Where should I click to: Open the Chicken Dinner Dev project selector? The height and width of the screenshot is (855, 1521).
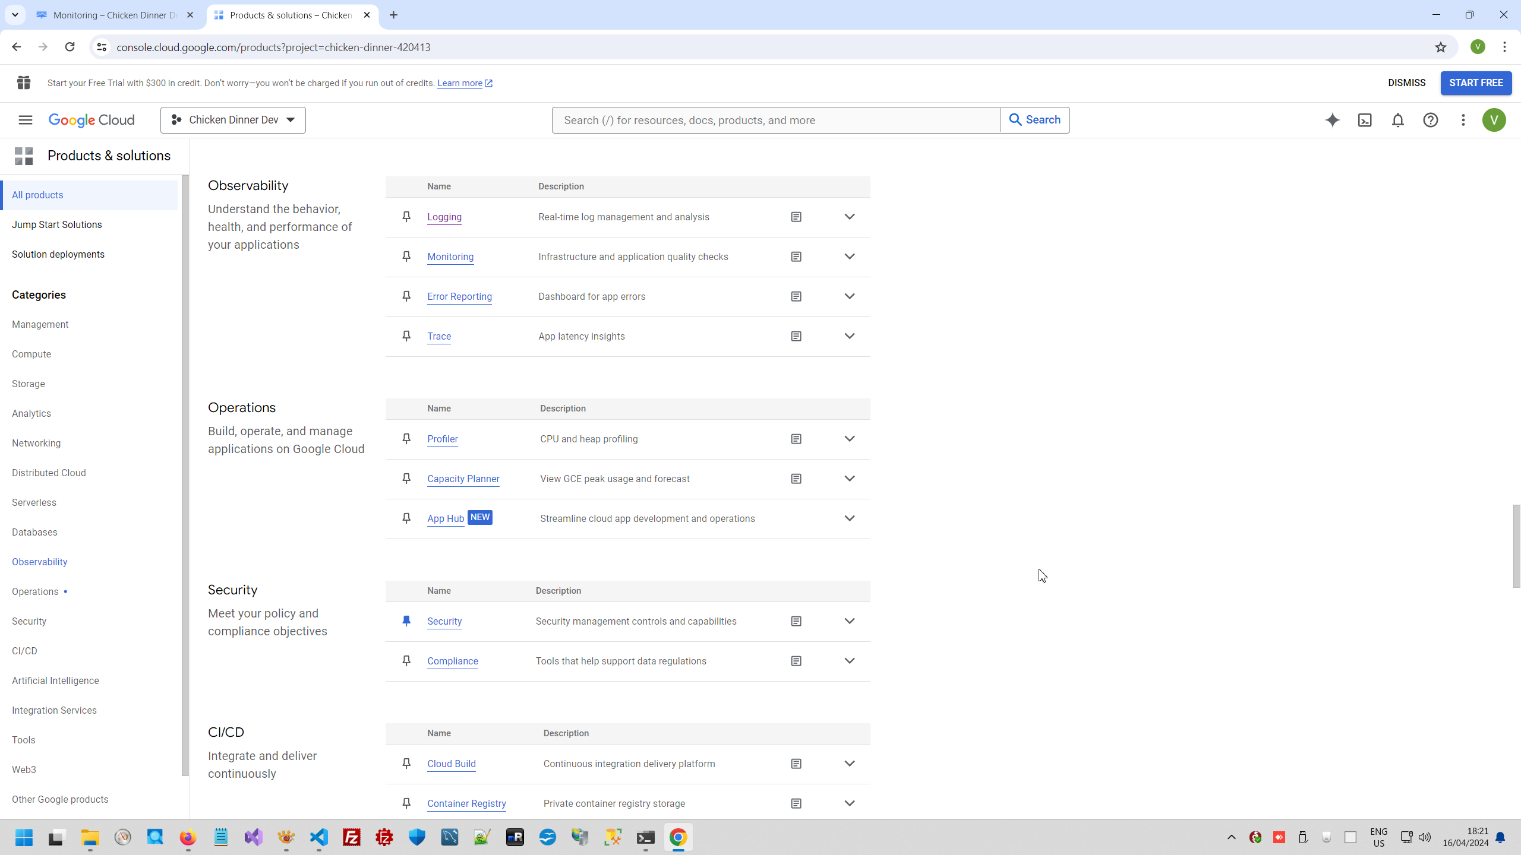pyautogui.click(x=233, y=121)
